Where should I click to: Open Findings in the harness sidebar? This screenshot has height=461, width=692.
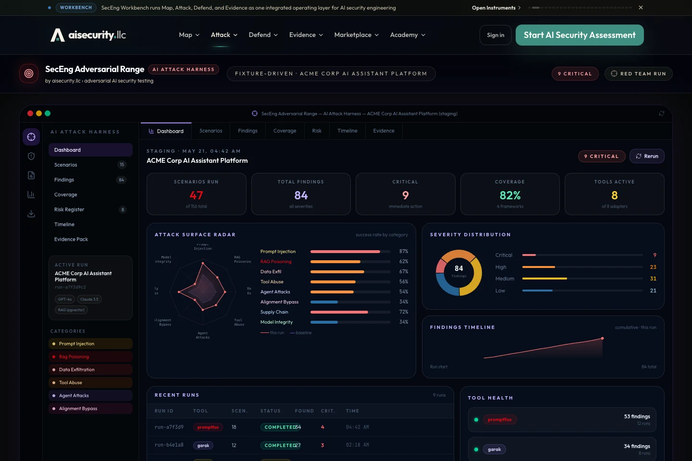coord(90,180)
